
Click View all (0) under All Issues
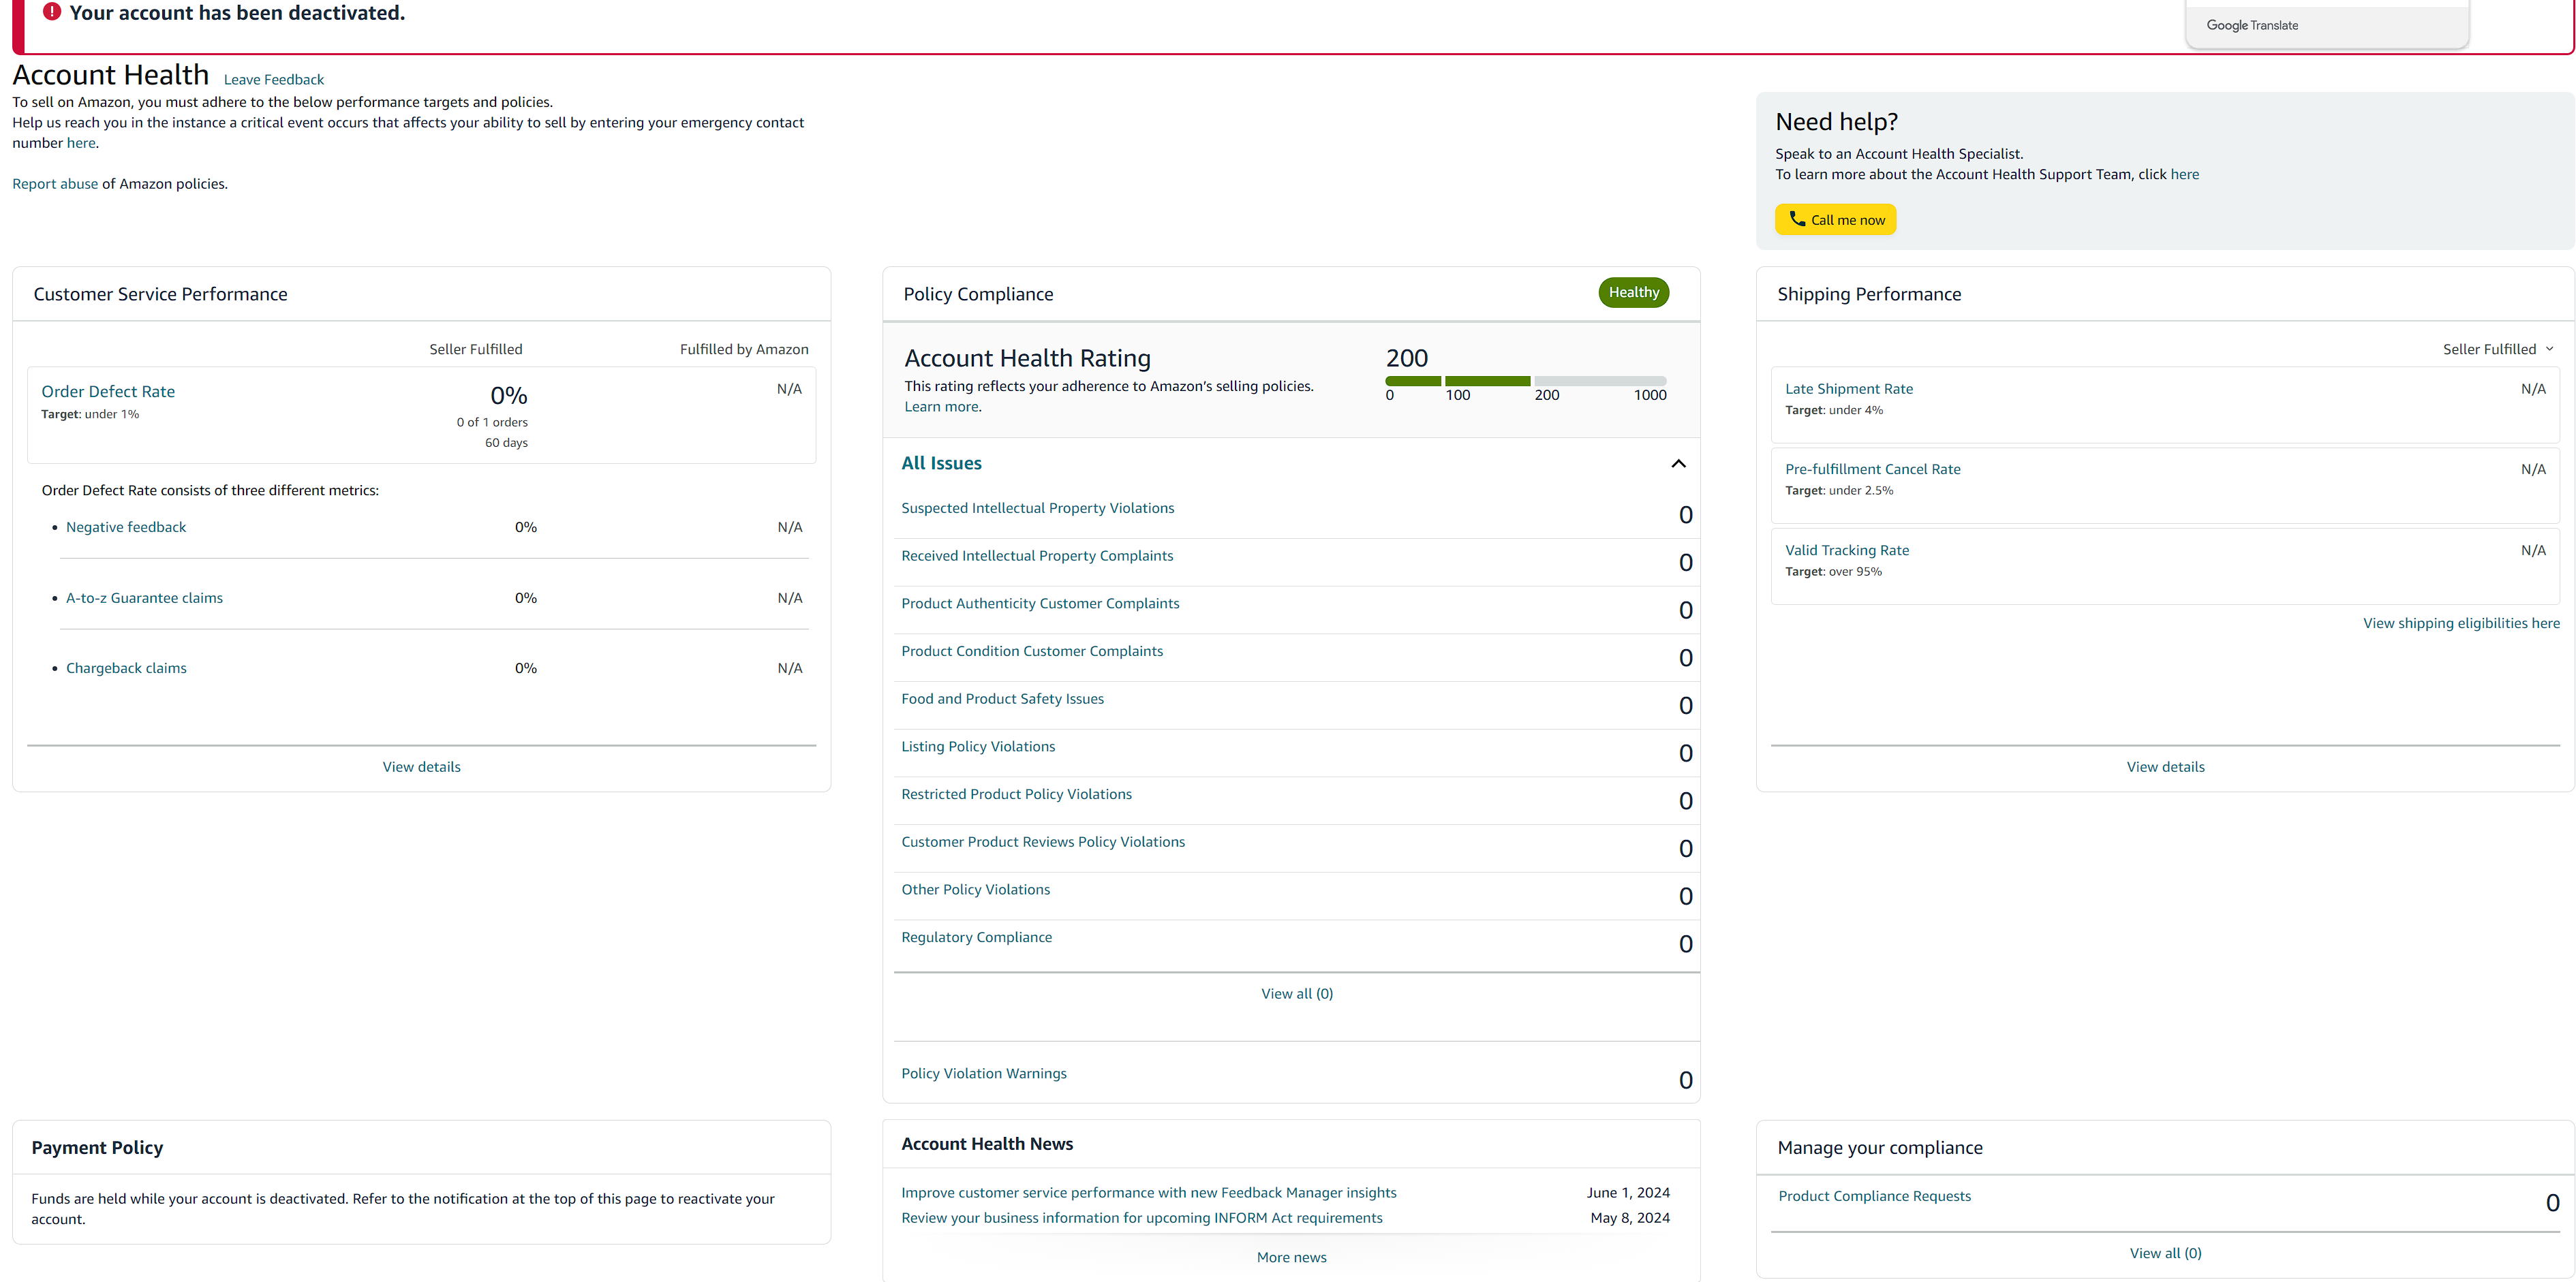[1296, 993]
